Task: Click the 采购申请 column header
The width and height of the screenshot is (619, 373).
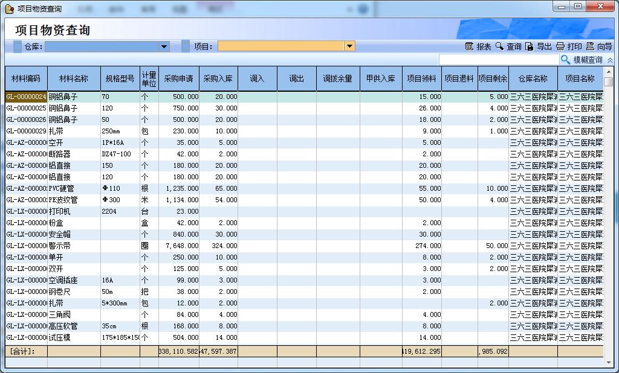Action: click(x=178, y=78)
